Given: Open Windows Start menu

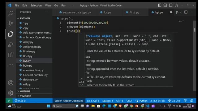Looking at the screenshot, I should tap(49, 106).
